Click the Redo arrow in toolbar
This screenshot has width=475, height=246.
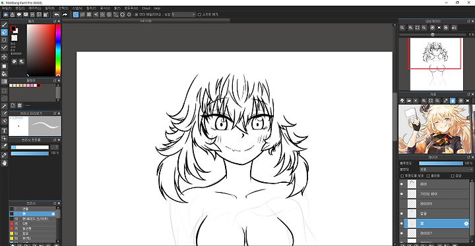(65, 14)
